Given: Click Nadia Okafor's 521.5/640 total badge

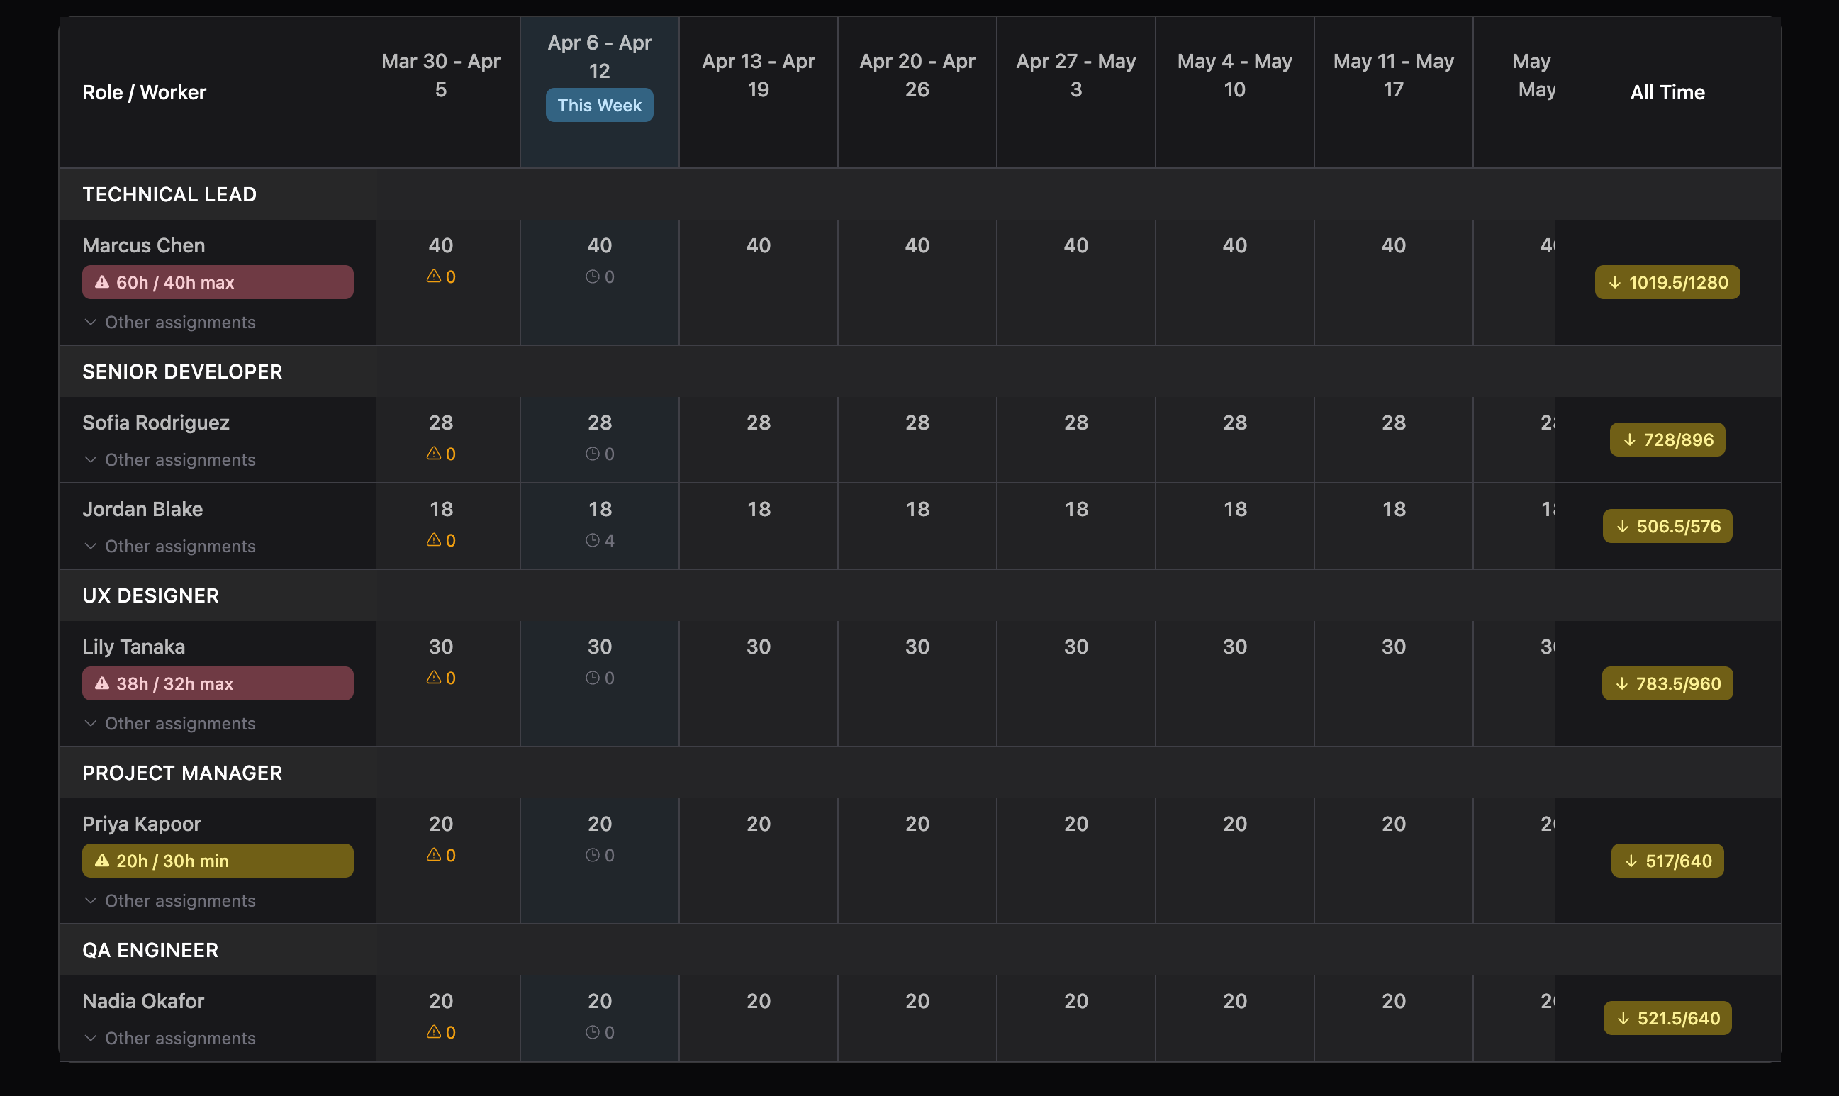Looking at the screenshot, I should click(1667, 1018).
